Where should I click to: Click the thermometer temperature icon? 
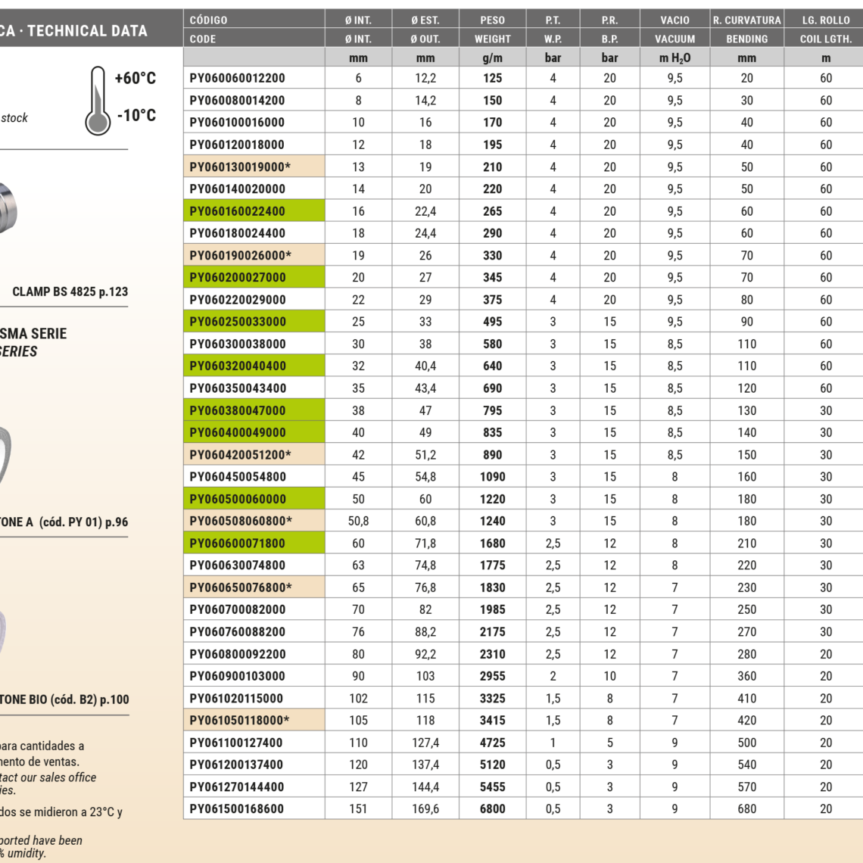pos(98,101)
